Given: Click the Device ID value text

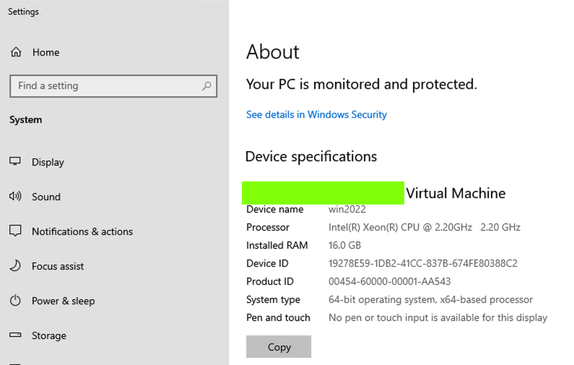Looking at the screenshot, I should point(422,264).
